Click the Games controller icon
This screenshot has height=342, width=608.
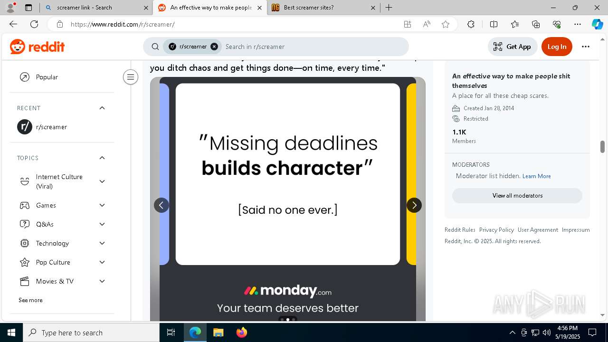pos(25,205)
